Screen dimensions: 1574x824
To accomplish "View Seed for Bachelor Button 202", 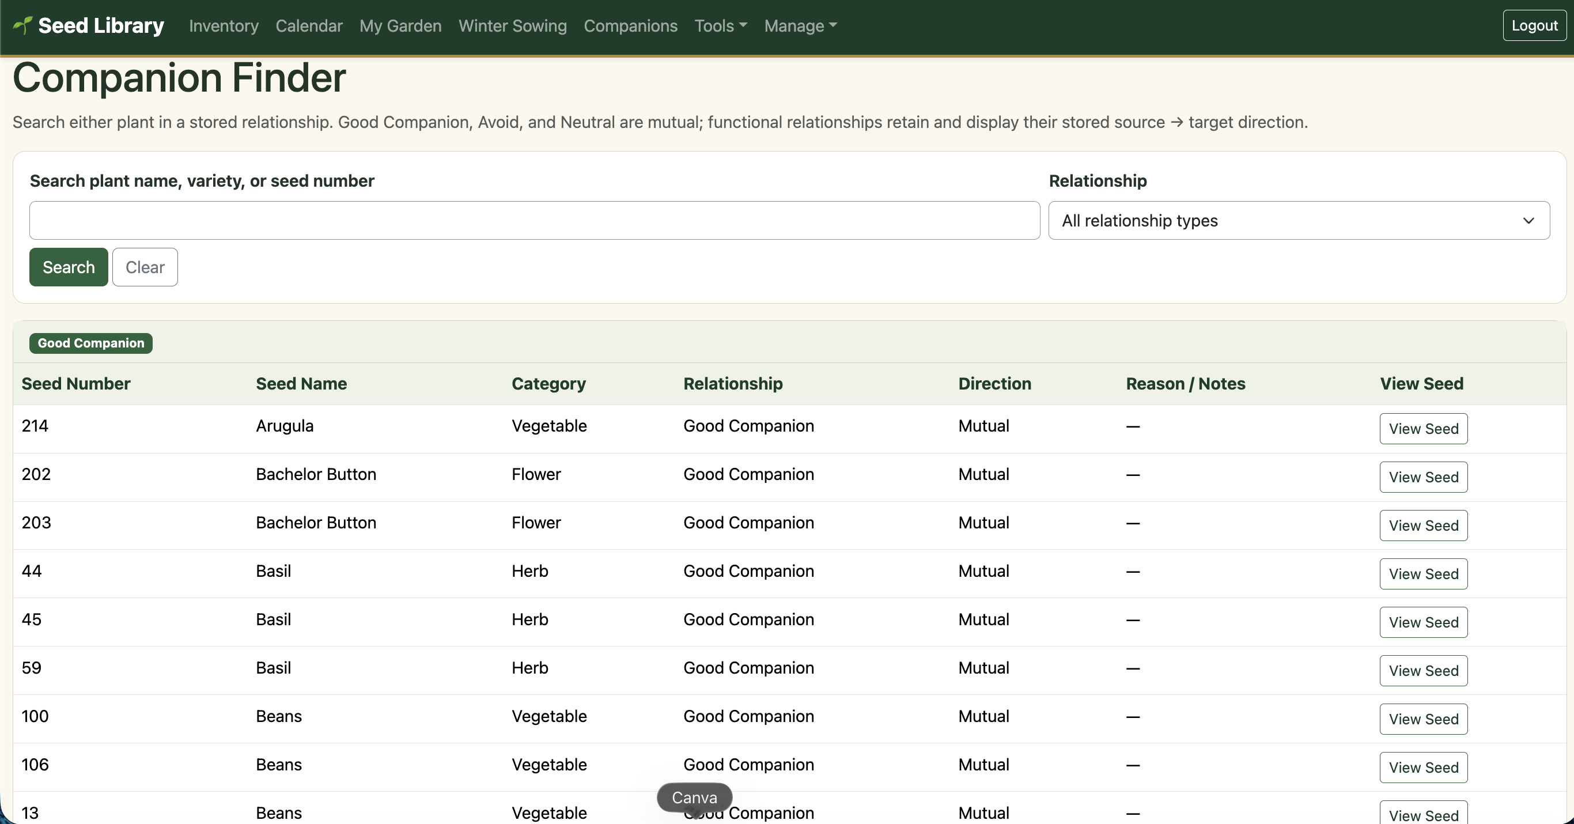I will tap(1423, 477).
